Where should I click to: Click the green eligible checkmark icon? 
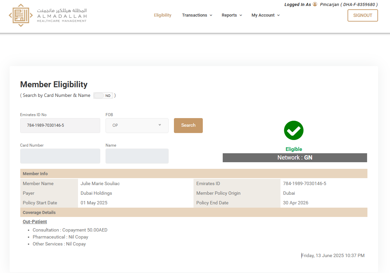294,130
